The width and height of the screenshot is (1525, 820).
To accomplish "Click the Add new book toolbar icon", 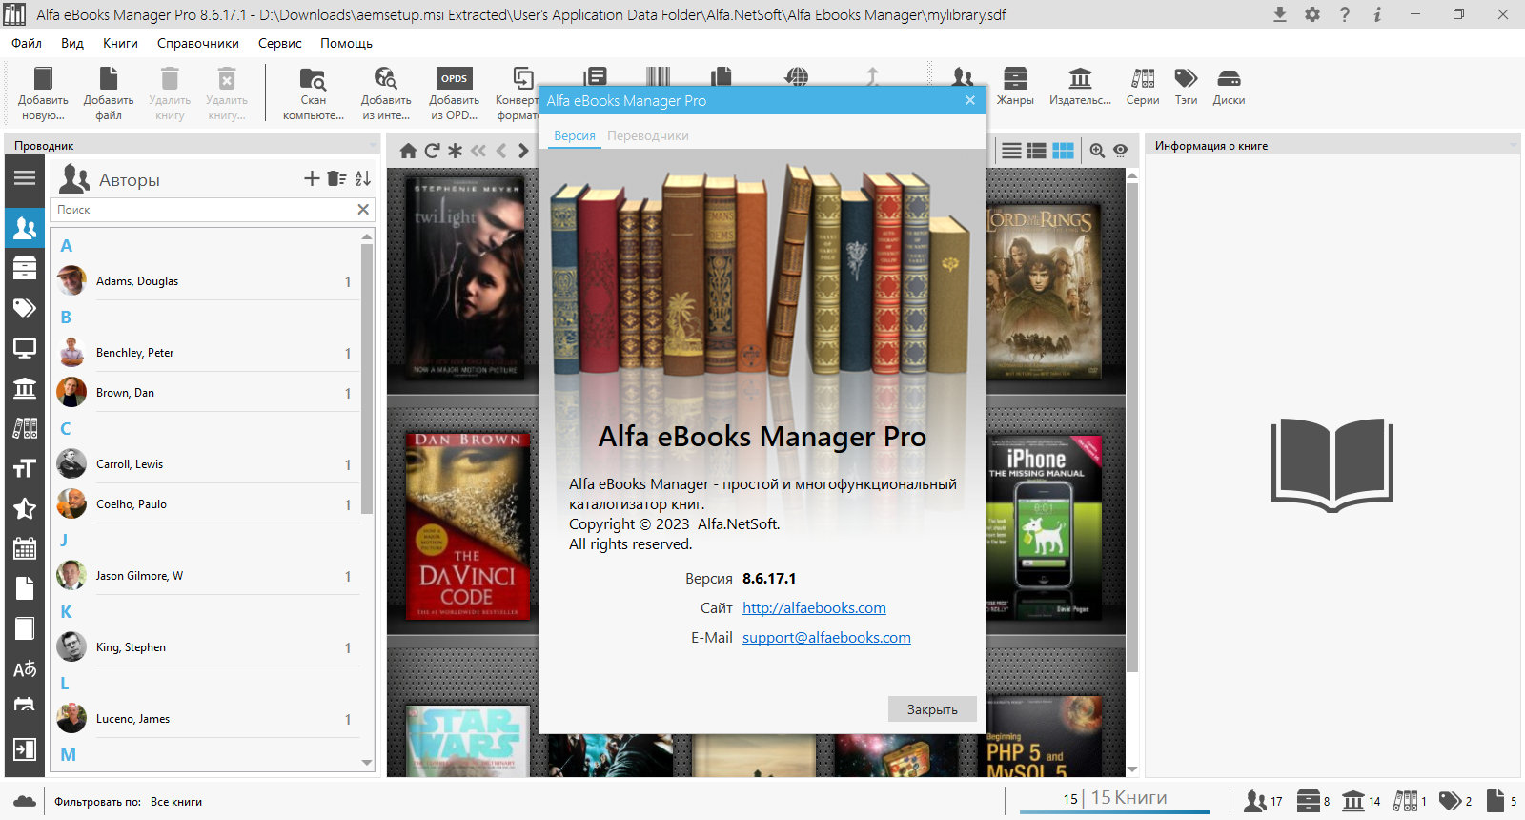I will [x=43, y=92].
